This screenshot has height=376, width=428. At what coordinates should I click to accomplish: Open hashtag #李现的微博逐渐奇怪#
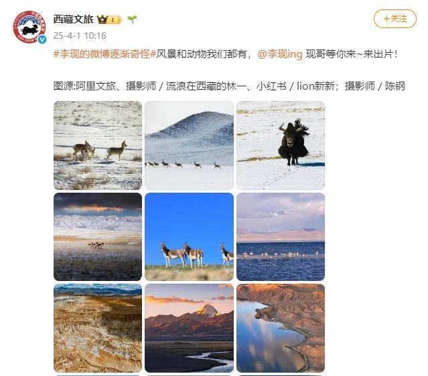pos(104,54)
